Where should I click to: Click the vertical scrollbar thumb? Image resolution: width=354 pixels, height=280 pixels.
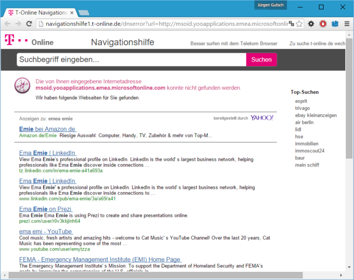(x=349, y=98)
